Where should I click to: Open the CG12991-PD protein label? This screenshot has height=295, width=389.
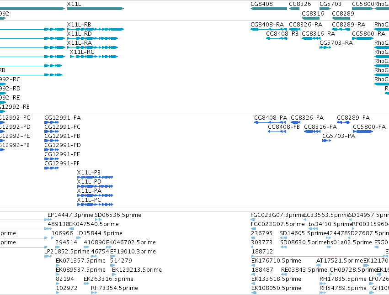(x=63, y=145)
